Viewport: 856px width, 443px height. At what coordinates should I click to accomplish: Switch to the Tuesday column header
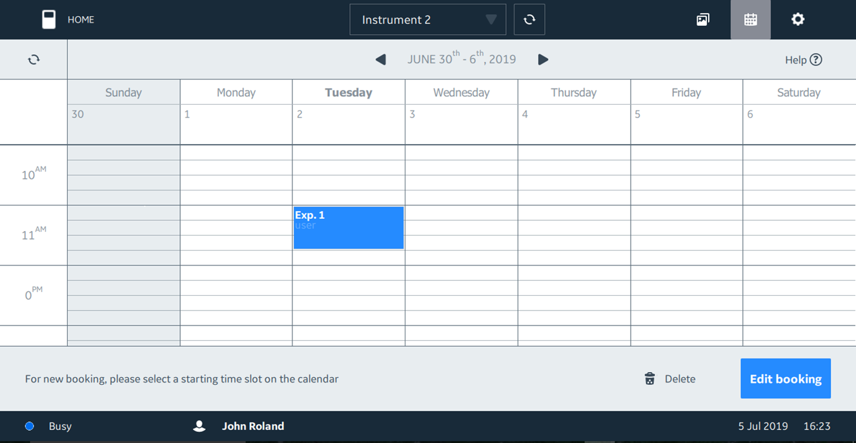point(348,92)
